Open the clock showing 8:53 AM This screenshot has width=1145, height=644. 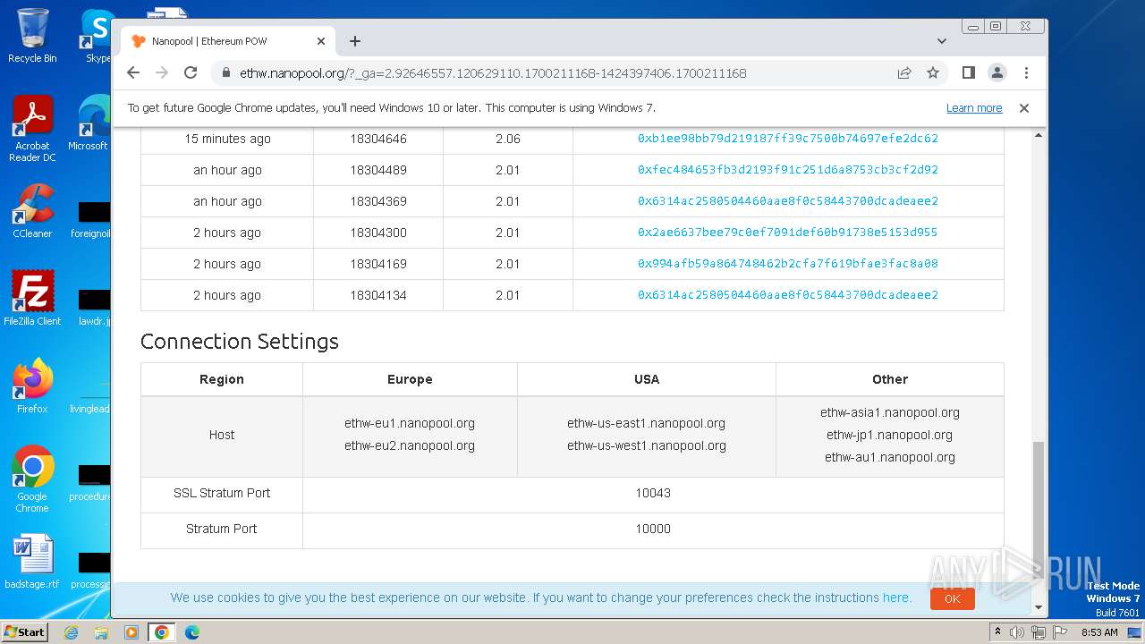[x=1099, y=632]
